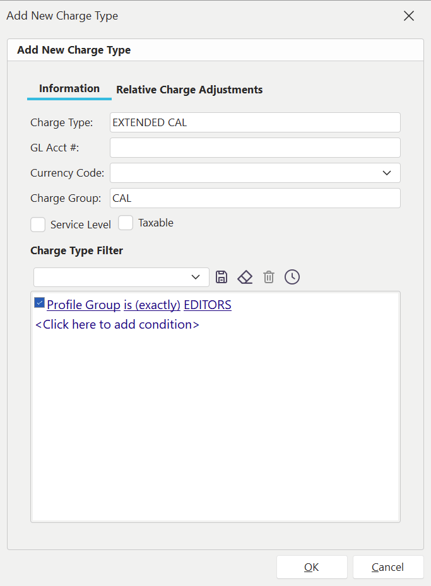This screenshot has height=586, width=431.
Task: Change the 'is (exactly)' operator link
Action: click(x=152, y=305)
